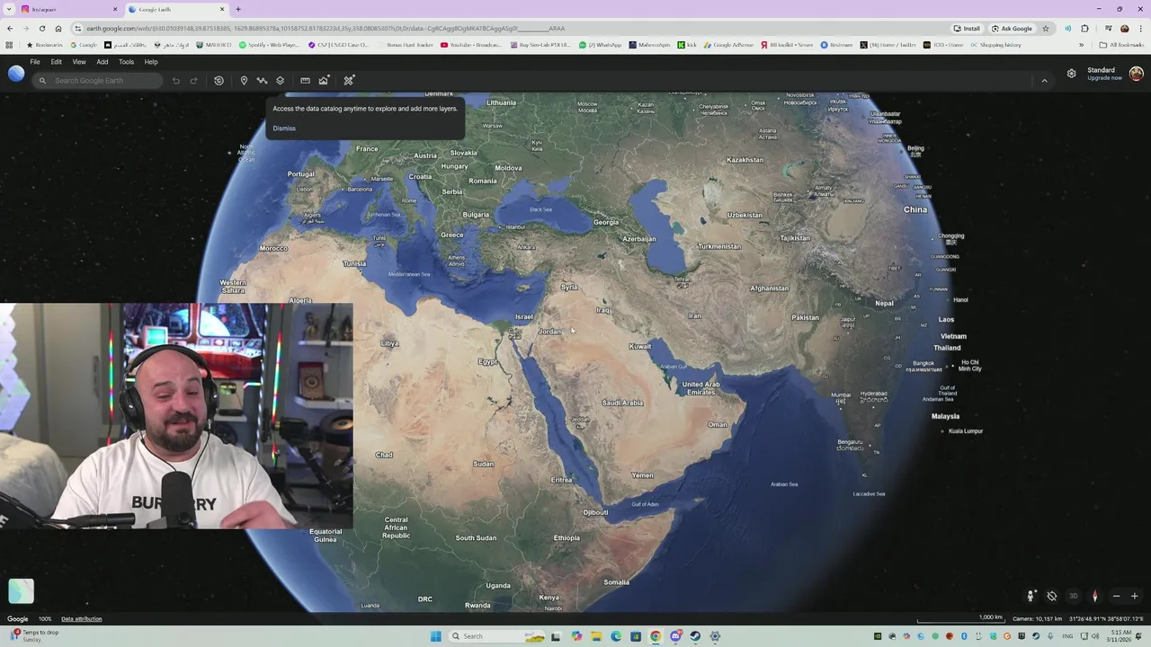1151x647 pixels.
Task: Bookmark this page with star icon
Action: click(1046, 29)
